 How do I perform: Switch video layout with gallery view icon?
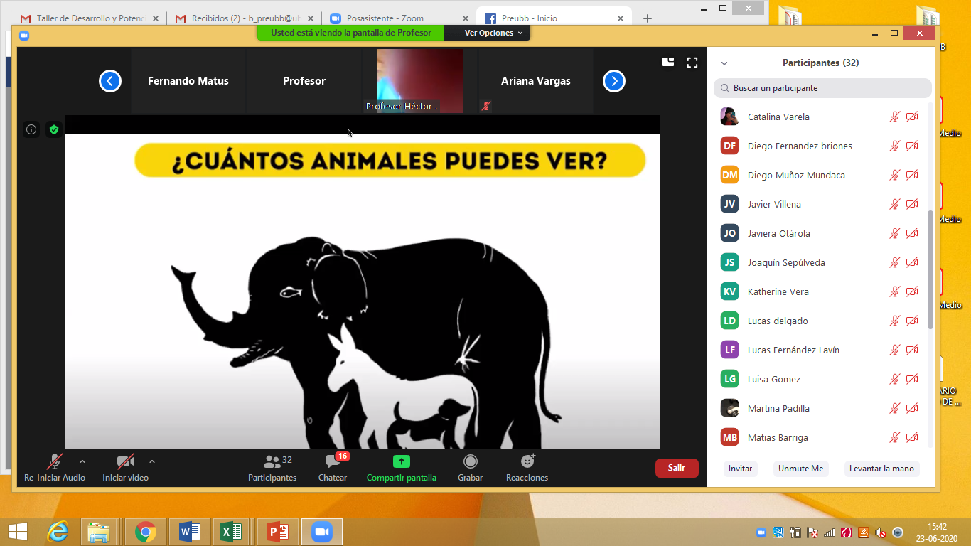[x=668, y=63]
